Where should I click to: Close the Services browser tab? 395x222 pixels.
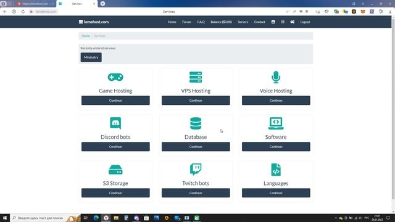94,4
